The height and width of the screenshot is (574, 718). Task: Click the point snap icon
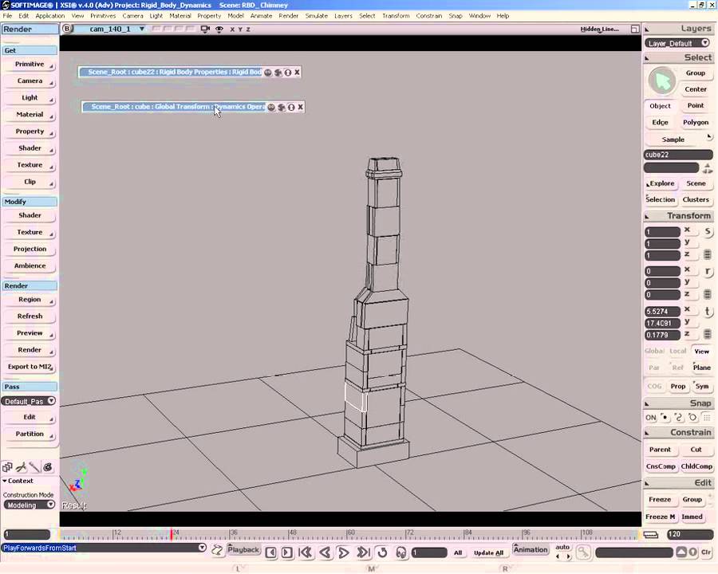(665, 418)
